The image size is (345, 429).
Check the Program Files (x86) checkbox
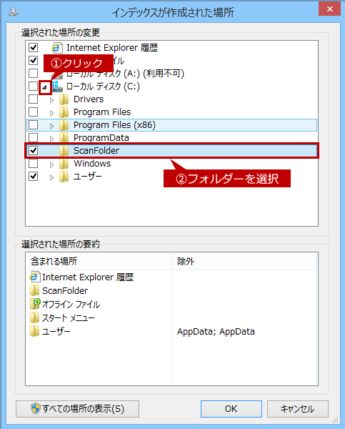(x=33, y=124)
